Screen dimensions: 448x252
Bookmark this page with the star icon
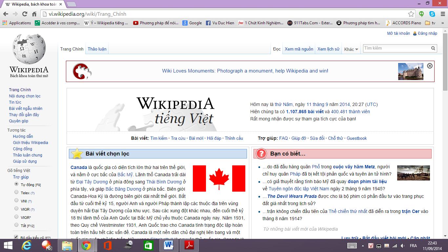411,14
